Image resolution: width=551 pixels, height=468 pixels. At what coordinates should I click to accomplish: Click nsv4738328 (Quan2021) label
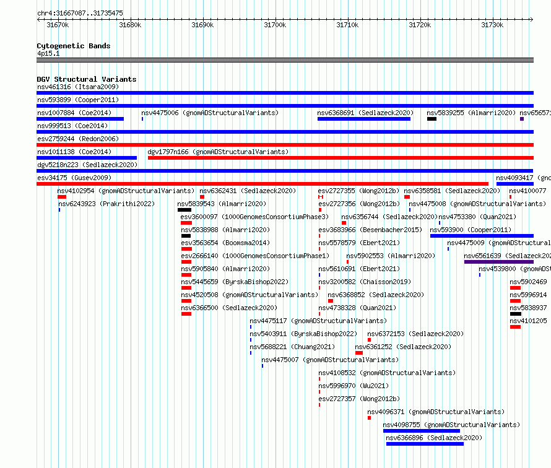coord(357,308)
